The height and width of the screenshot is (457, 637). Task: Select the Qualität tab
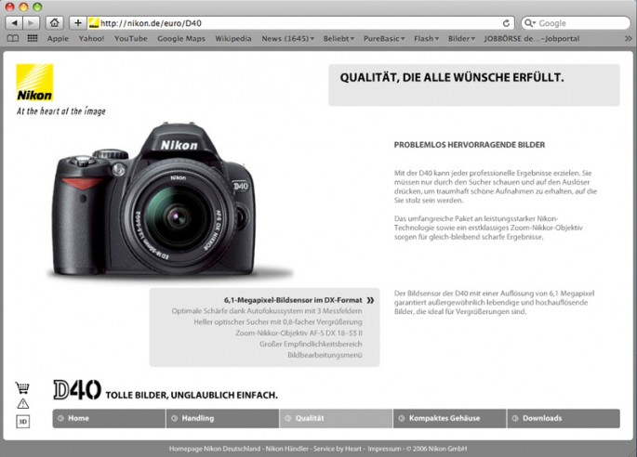[336, 418]
